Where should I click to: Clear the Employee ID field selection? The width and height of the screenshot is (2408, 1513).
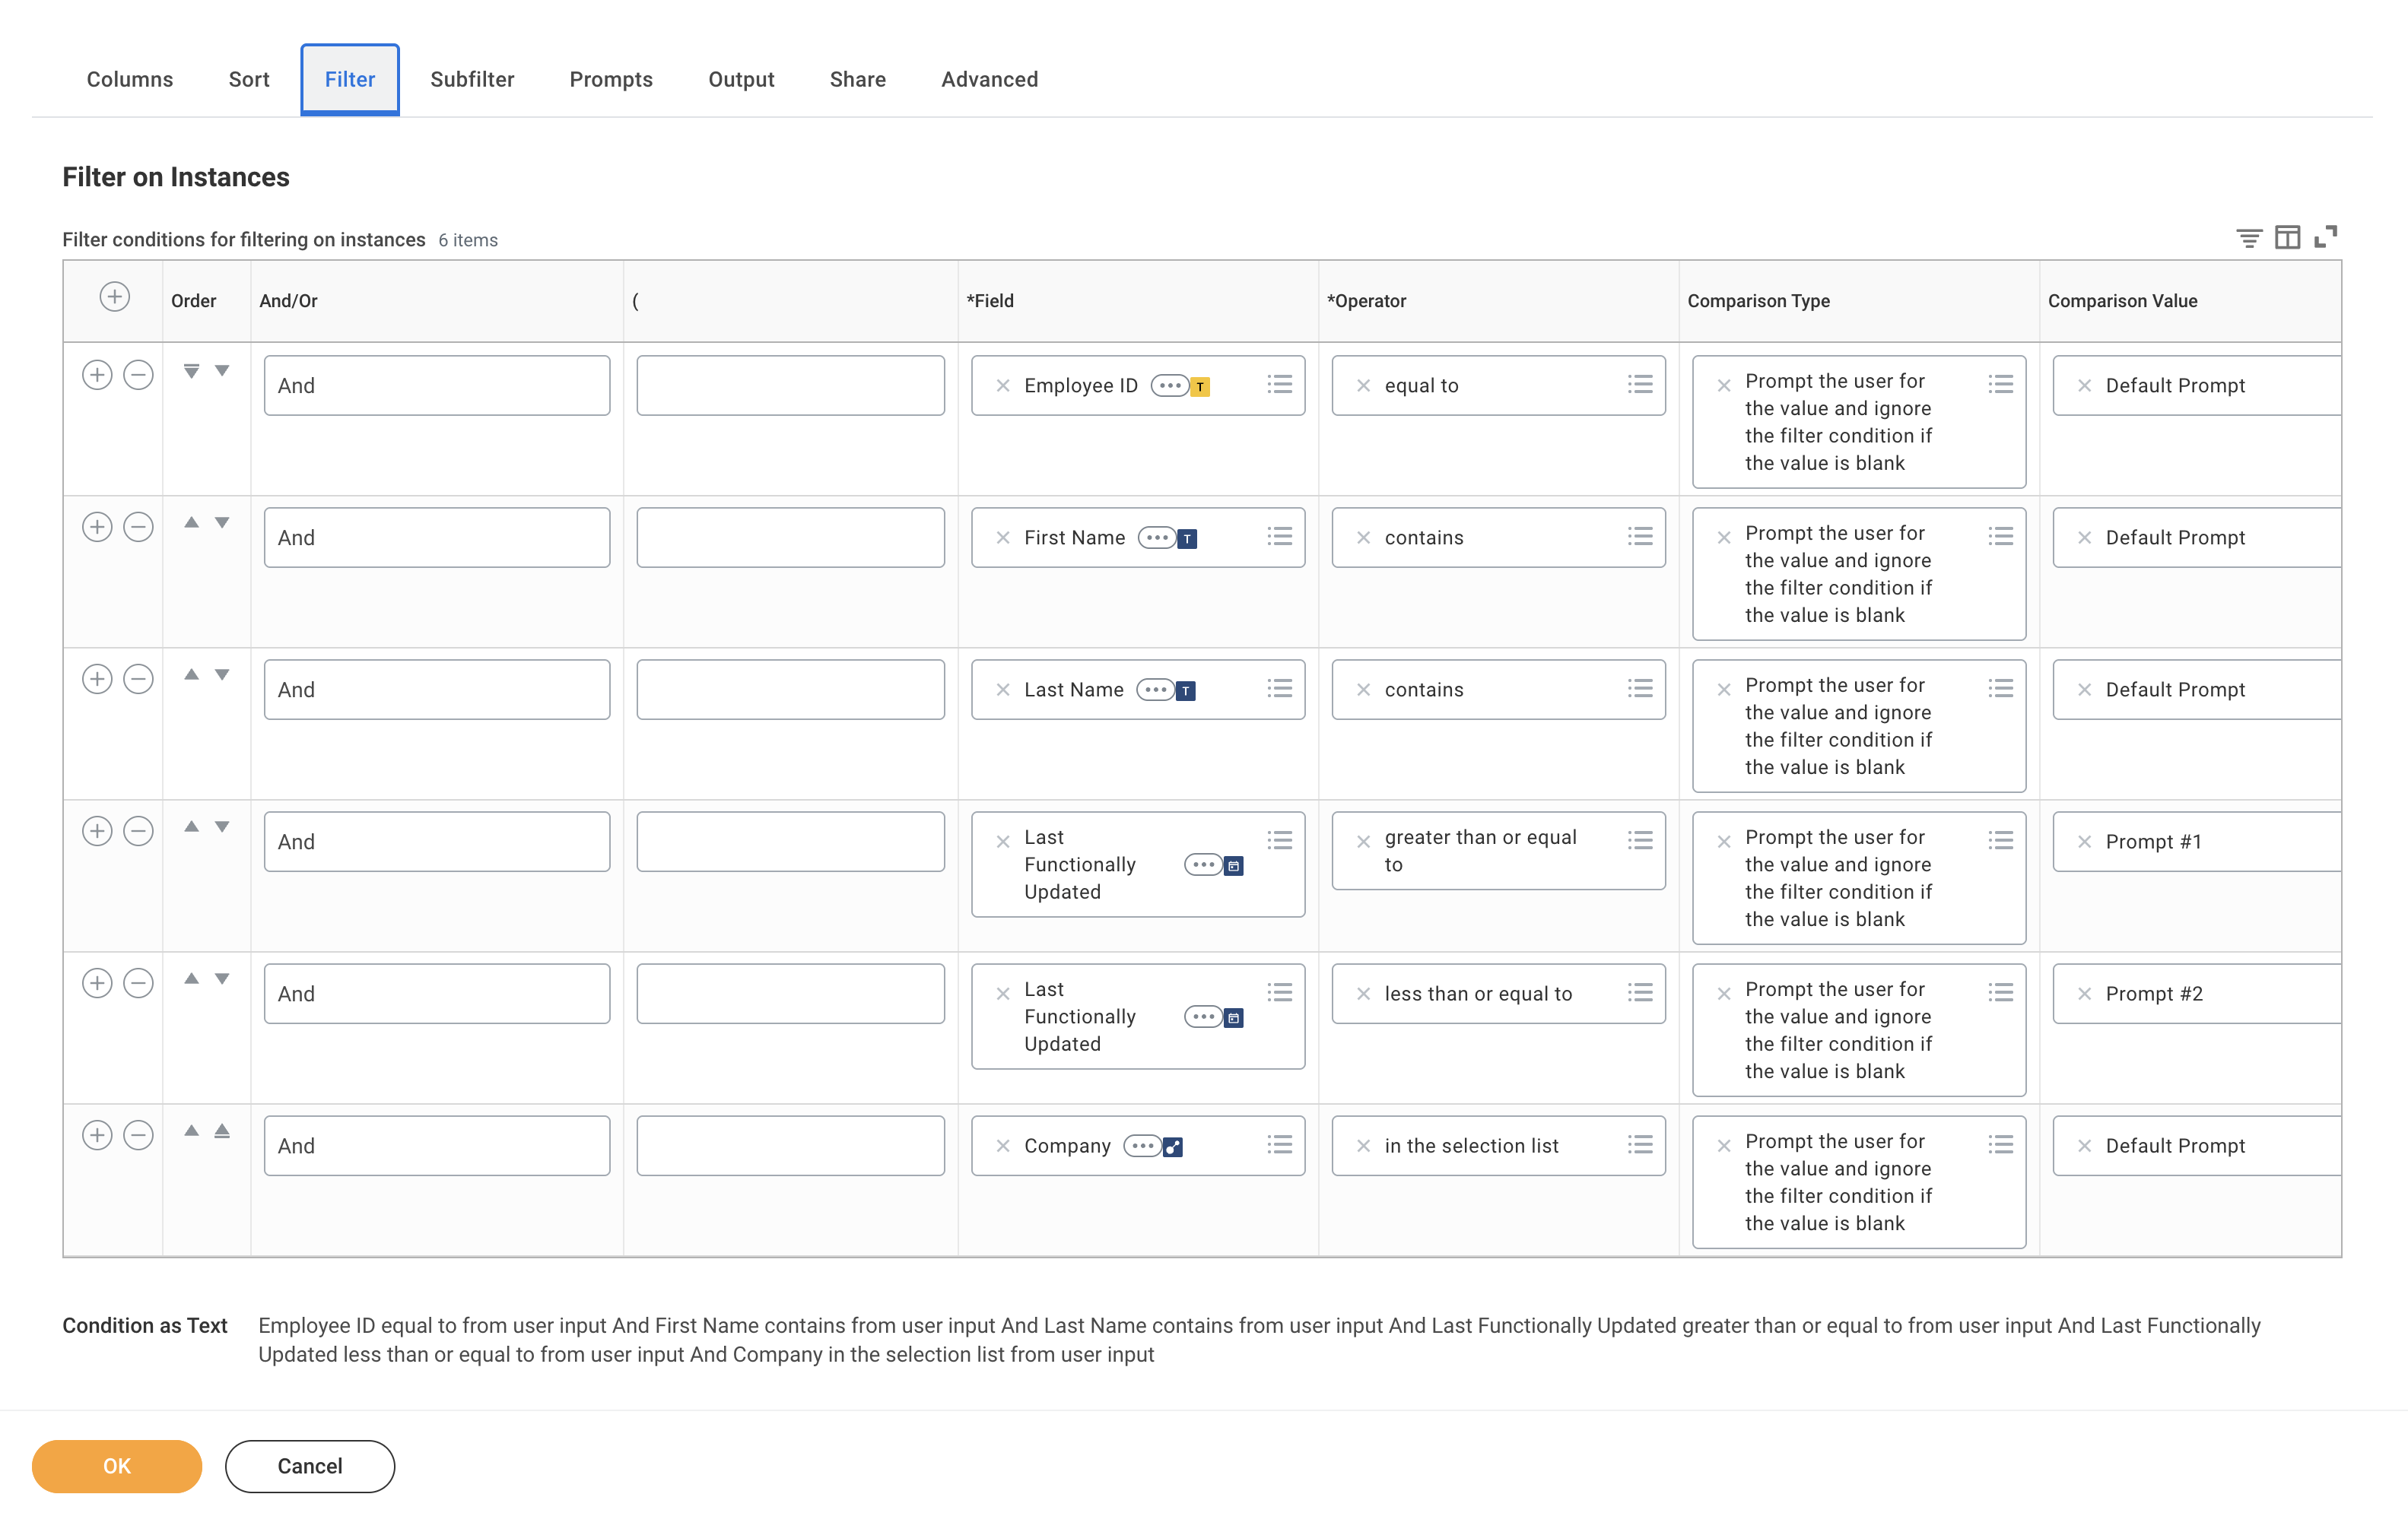(x=1003, y=385)
